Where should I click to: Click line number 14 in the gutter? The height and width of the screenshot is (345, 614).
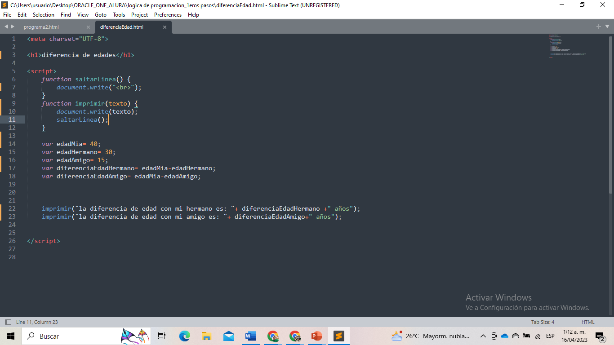12,144
